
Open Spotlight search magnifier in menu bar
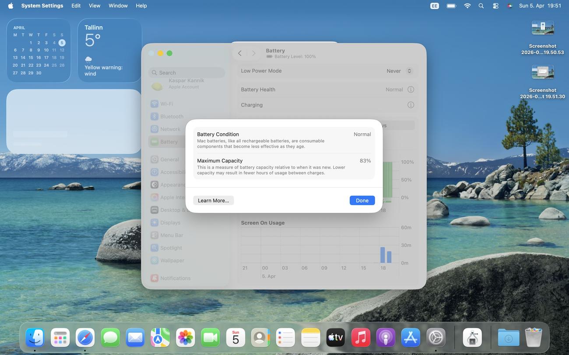[481, 6]
